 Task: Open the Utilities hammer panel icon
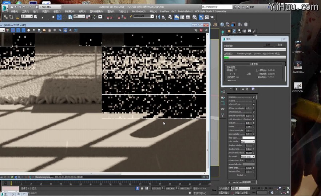tap(254, 31)
